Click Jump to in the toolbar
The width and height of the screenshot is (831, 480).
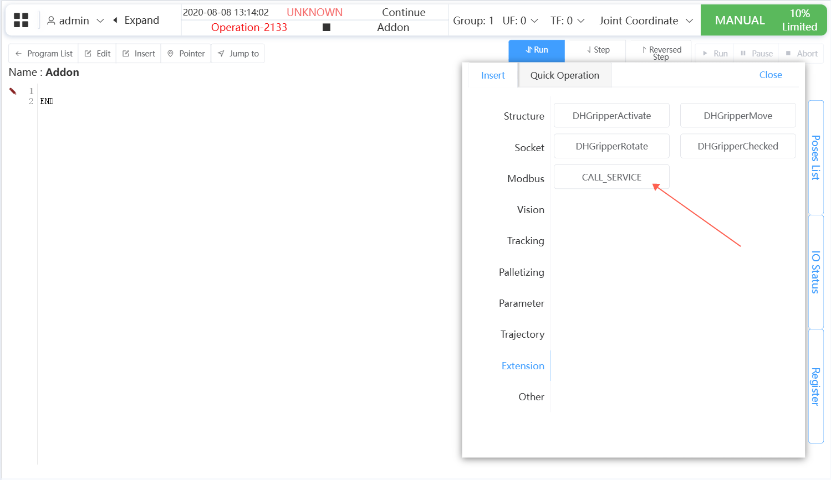(x=238, y=54)
